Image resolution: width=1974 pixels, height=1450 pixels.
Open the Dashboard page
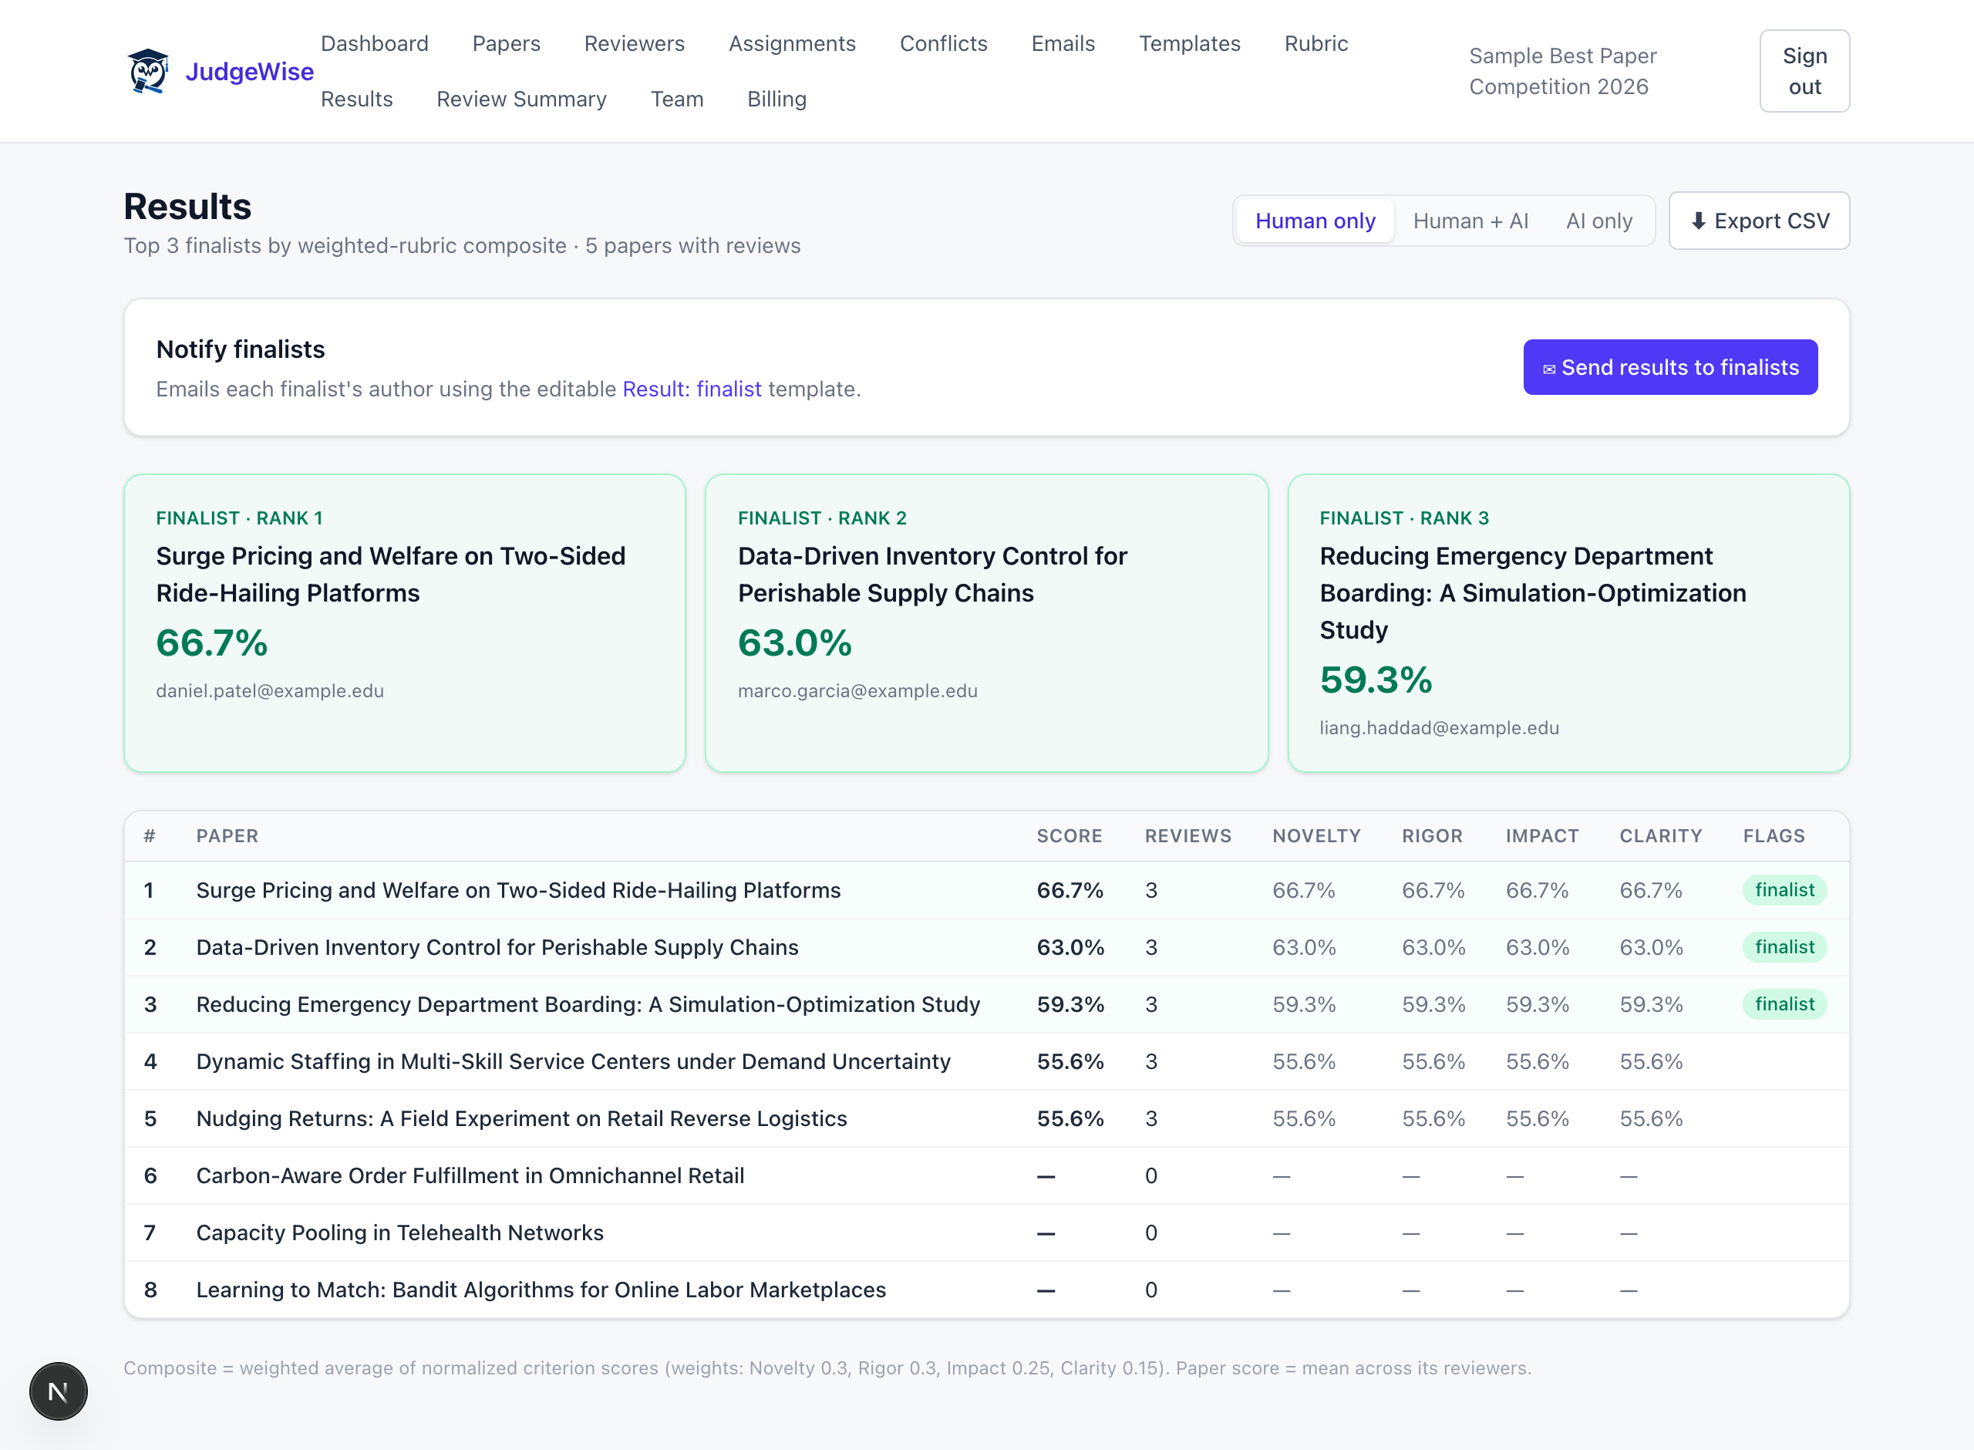coord(375,43)
